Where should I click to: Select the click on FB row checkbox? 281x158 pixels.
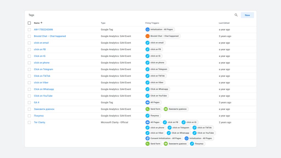click(29, 49)
